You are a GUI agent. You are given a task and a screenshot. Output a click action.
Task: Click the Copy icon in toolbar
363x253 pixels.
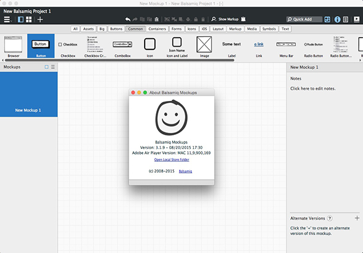142,19
